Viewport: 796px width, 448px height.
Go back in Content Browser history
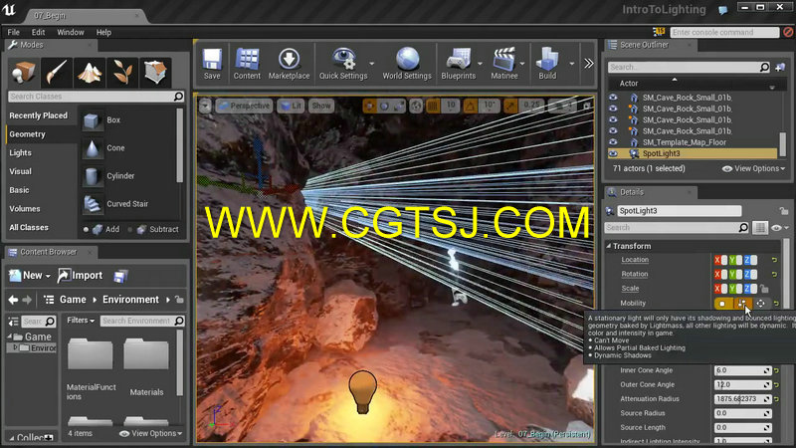(x=13, y=300)
